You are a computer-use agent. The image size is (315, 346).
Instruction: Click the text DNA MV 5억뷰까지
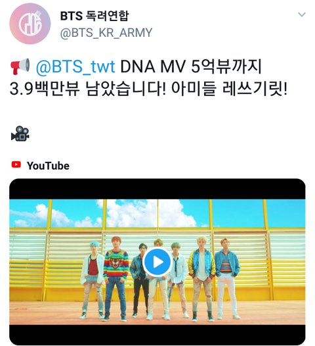click(191, 66)
